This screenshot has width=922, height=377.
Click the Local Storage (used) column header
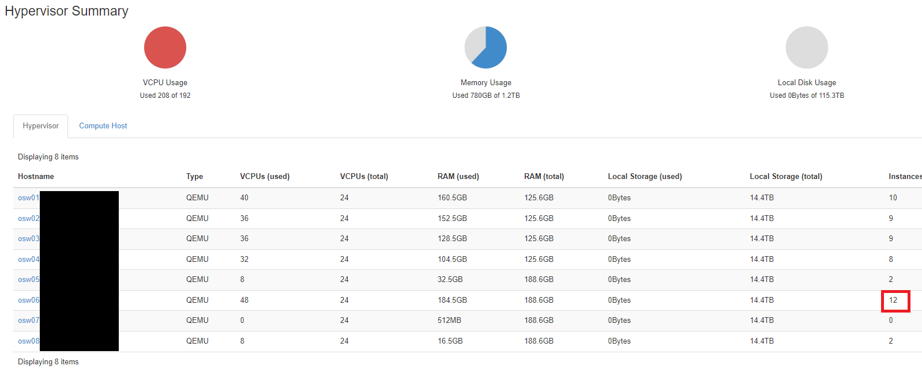[645, 177]
